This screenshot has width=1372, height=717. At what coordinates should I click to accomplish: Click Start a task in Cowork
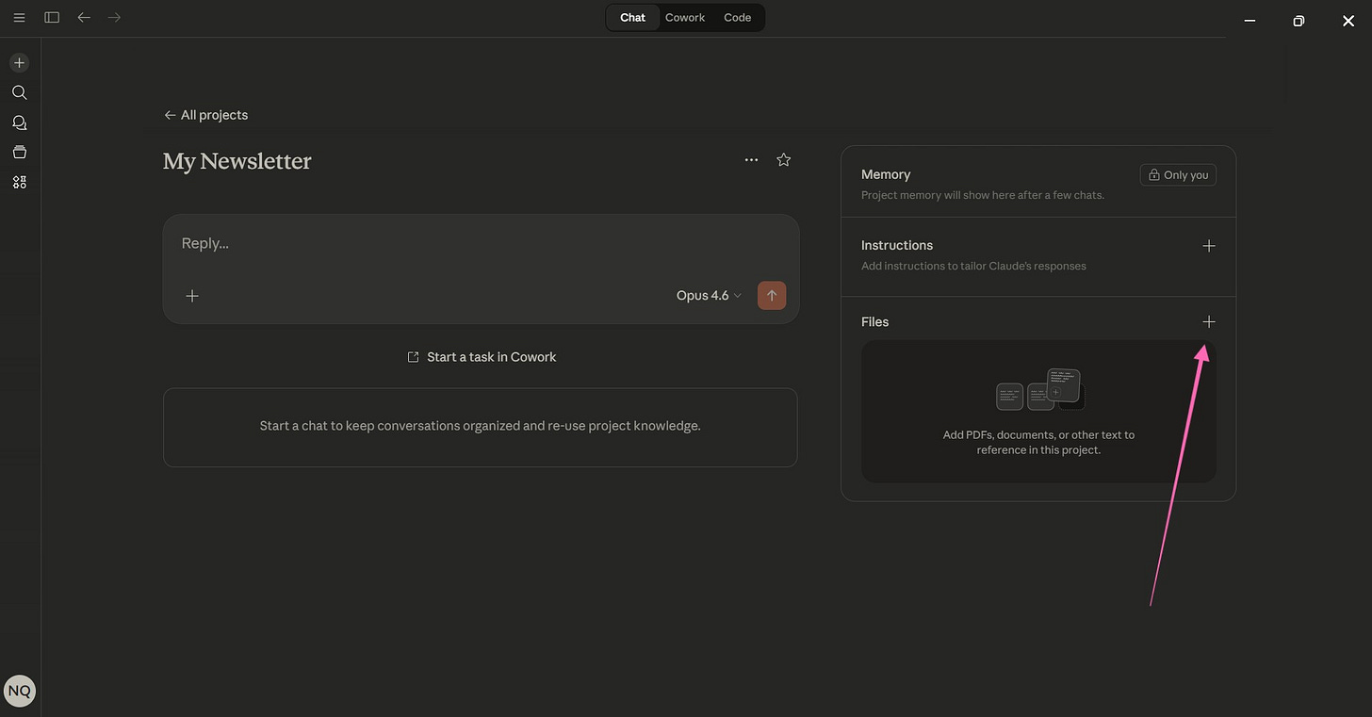click(x=482, y=357)
